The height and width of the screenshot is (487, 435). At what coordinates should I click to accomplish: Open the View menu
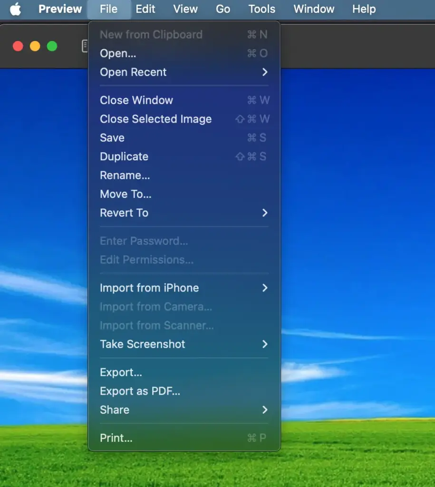(x=185, y=9)
